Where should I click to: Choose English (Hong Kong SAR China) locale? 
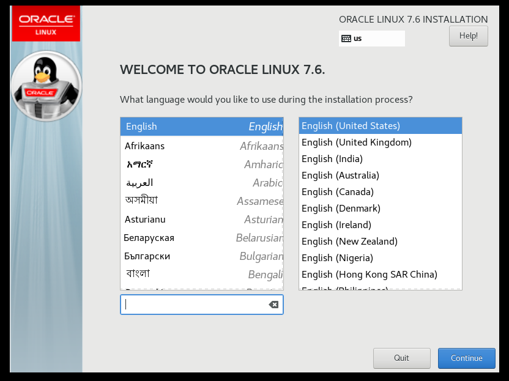(x=381, y=275)
